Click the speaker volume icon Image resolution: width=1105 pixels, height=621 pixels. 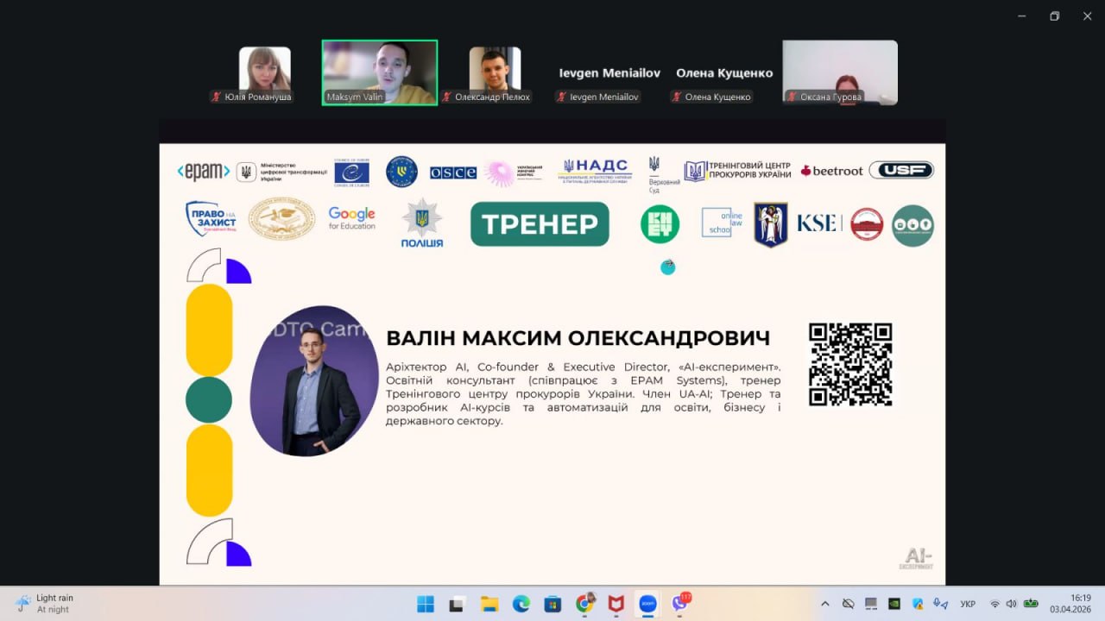pyautogui.click(x=1011, y=604)
